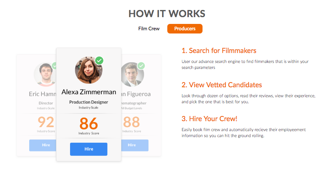This screenshot has width=329, height=171.
Task: Click the '2. View Vetted Candidates' heading
Action: (222, 85)
